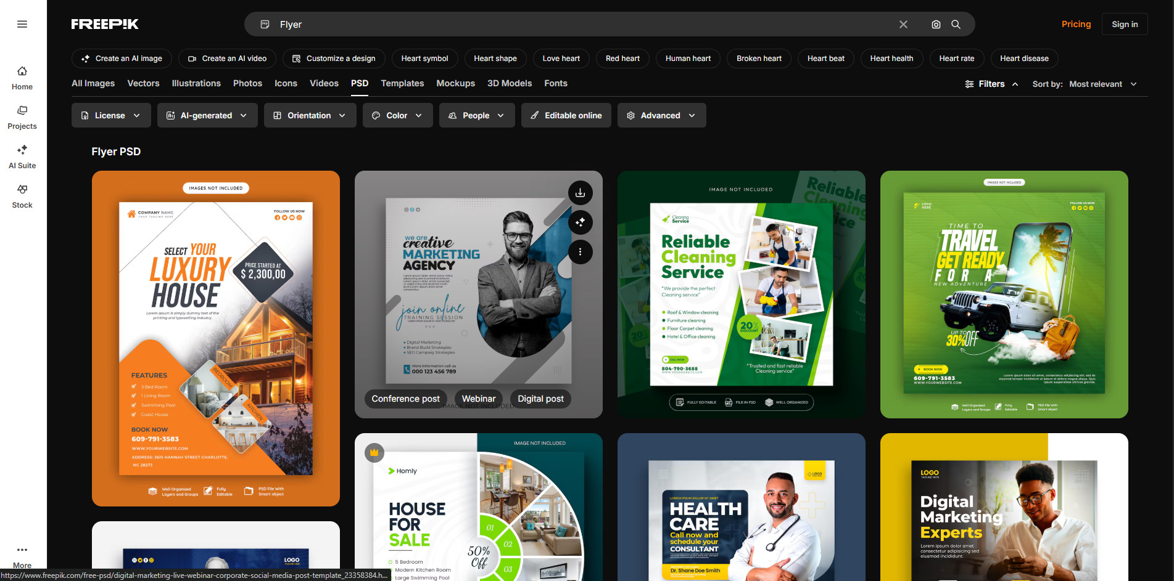Viewport: 1174px width, 581px height.
Task: Click the Sign in button
Action: [x=1124, y=24]
